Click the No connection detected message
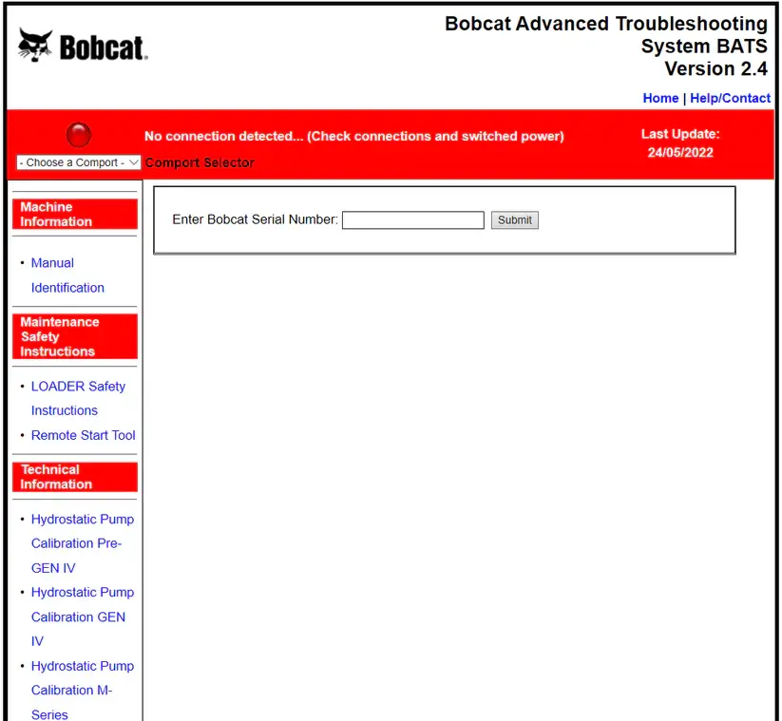 point(353,136)
